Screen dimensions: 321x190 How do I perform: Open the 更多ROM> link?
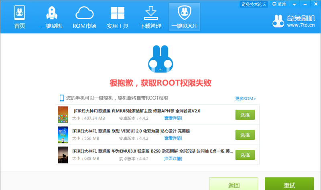(246, 98)
